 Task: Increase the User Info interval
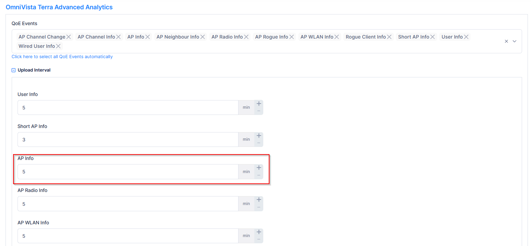(259, 104)
